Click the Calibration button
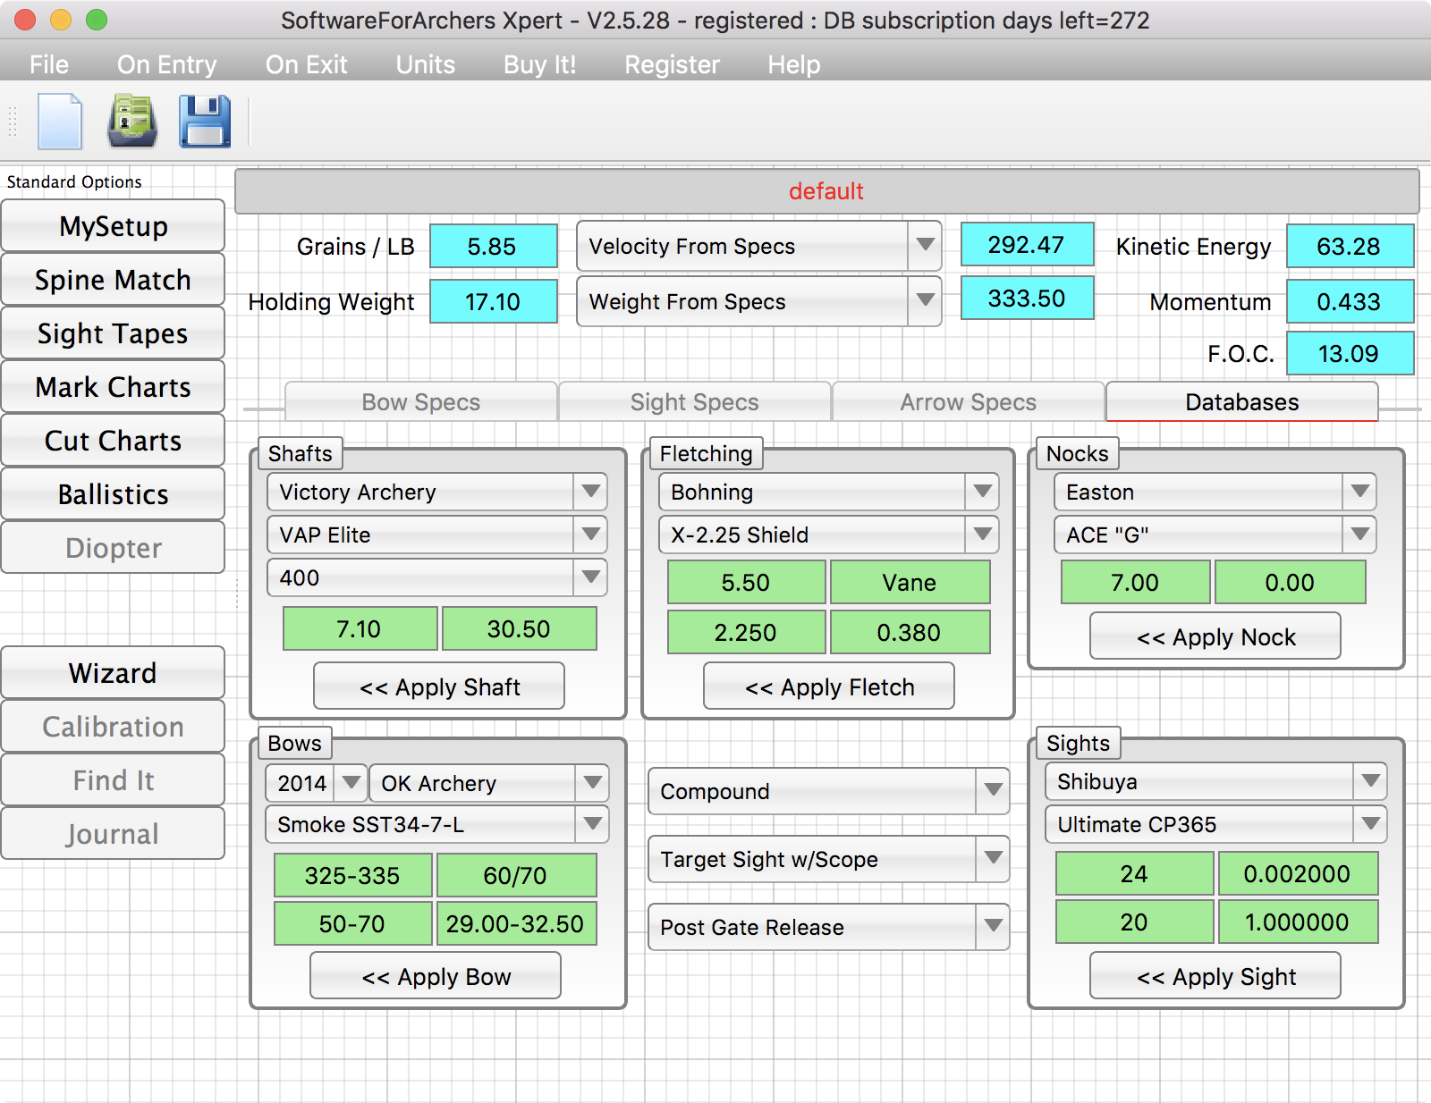The height and width of the screenshot is (1103, 1431). coord(113,727)
